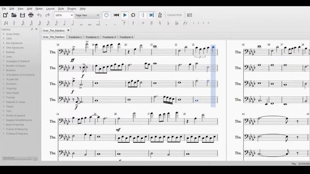Undock the Palettes panel

(32, 29)
